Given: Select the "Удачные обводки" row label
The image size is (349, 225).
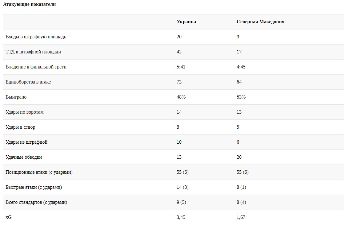Looking at the screenshot, I should (24, 157).
